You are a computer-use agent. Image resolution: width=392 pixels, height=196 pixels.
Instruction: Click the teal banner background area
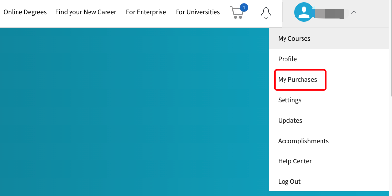click(135, 112)
